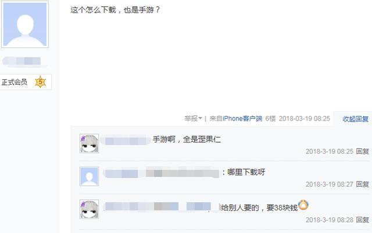
Task: Click the emoji after 要38块钱
Action: tap(303, 205)
